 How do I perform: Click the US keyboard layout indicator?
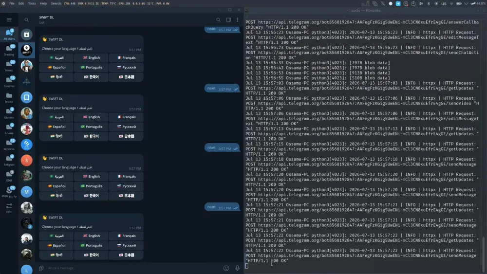pos(444,4)
